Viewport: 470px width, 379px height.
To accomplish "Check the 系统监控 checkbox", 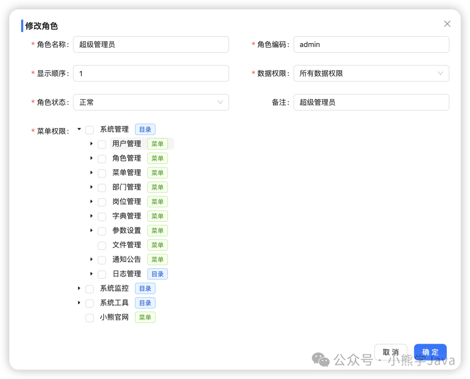I will click(89, 289).
